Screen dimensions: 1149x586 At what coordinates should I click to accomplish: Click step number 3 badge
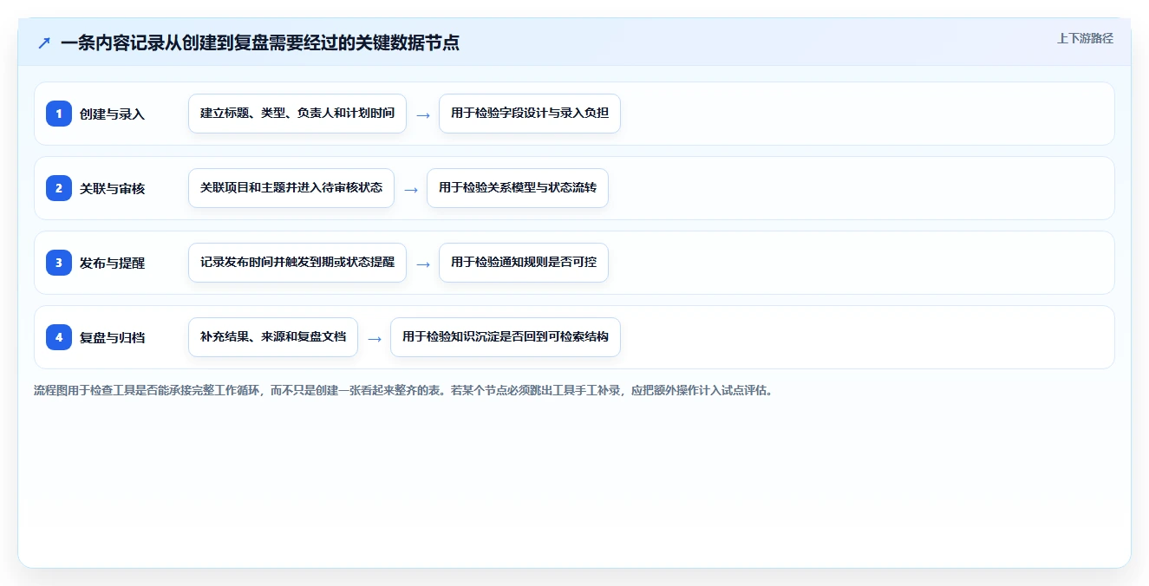tap(59, 263)
